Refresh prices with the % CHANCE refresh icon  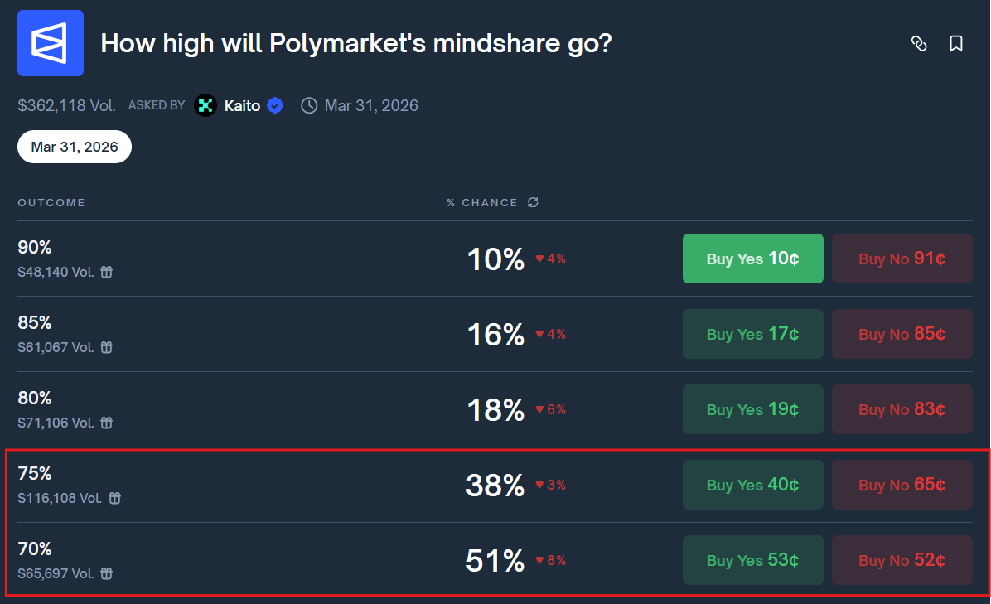click(x=533, y=202)
